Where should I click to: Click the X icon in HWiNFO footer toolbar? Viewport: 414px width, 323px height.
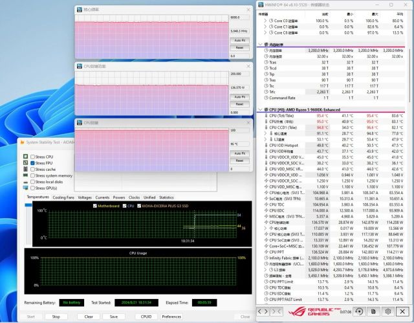click(x=402, y=311)
